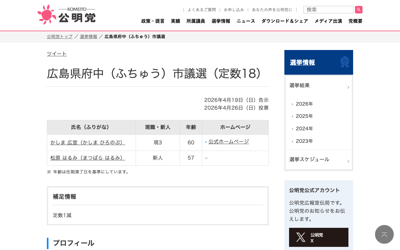Image resolution: width=400 pixels, height=250 pixels.
Task: Click the Komeito party logo
Action: (x=66, y=15)
